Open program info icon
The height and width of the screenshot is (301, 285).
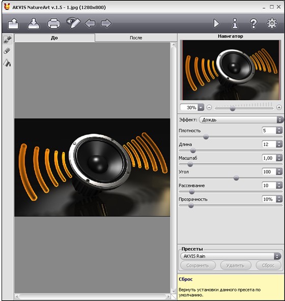235,23
